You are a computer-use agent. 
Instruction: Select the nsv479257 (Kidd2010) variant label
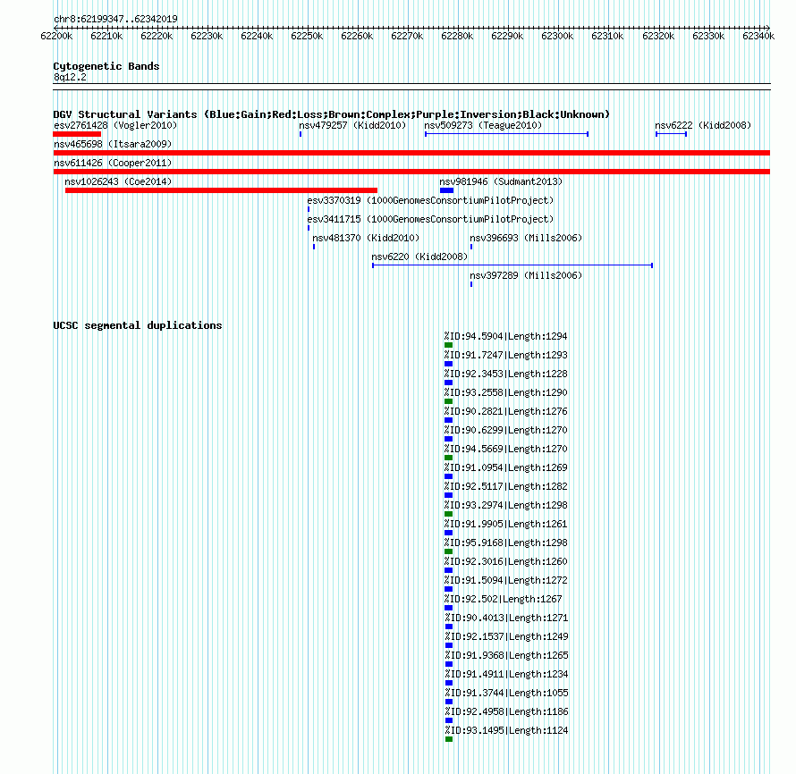(352, 125)
